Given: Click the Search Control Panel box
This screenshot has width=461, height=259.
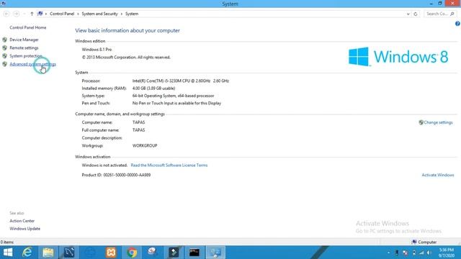Looking at the screenshot, I should 440,14.
